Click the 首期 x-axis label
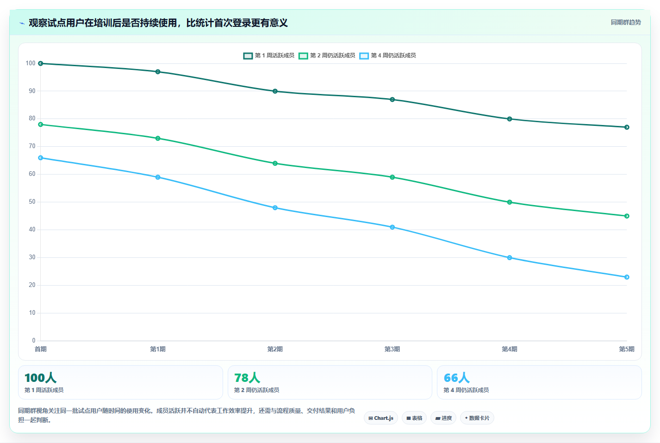Image resolution: width=660 pixels, height=443 pixels. tap(41, 349)
